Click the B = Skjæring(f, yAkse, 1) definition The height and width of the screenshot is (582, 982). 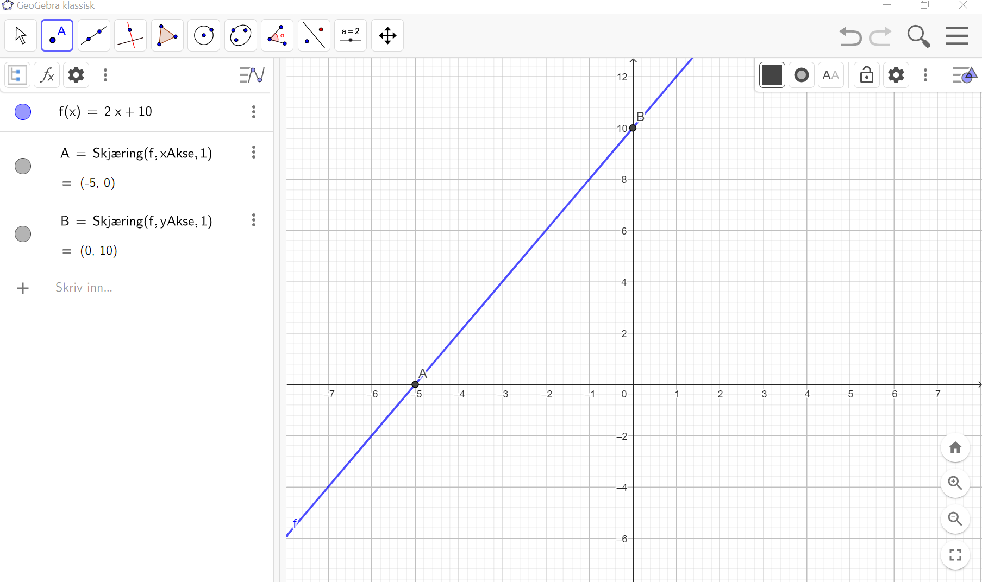click(136, 222)
